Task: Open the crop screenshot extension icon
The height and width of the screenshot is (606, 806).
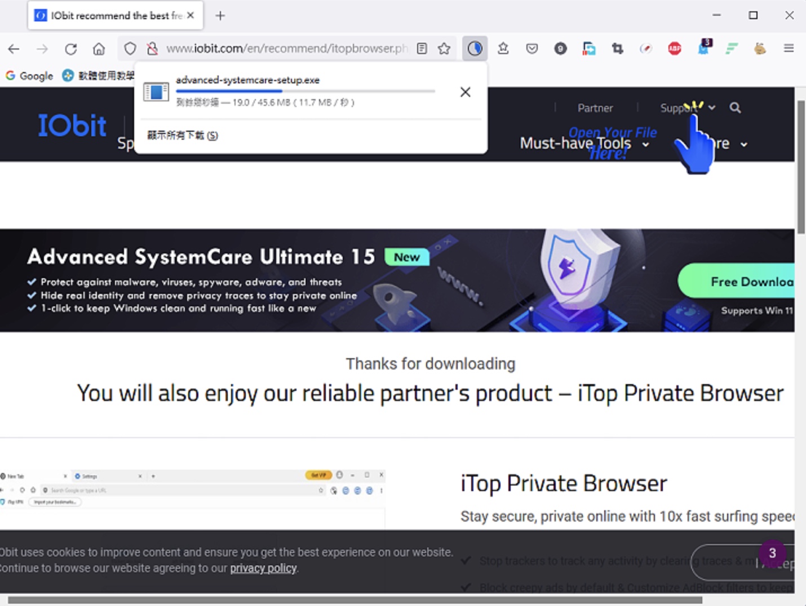Action: [x=618, y=49]
